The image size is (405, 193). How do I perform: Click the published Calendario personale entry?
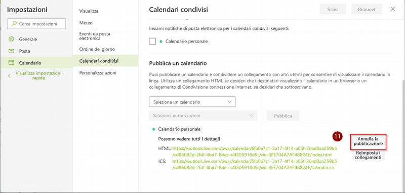click(179, 129)
